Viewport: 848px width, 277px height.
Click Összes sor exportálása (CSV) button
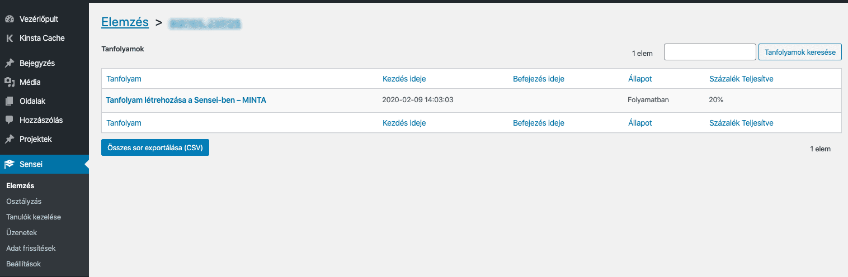pyautogui.click(x=155, y=147)
